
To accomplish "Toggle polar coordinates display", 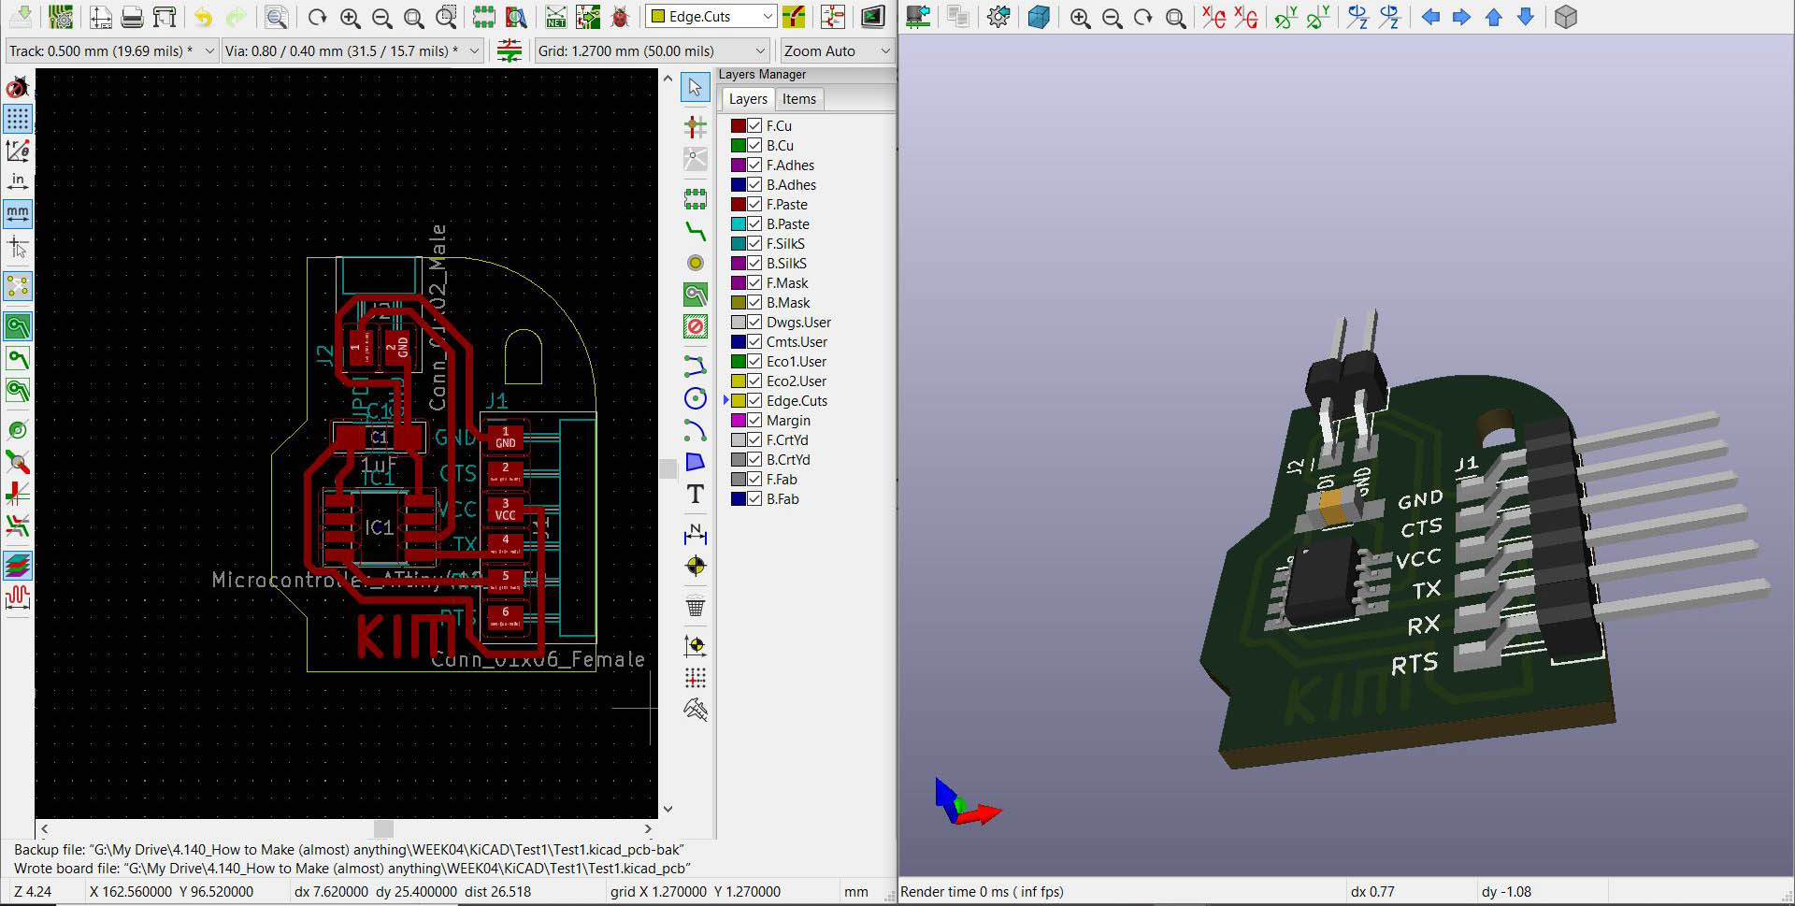I will tap(18, 150).
